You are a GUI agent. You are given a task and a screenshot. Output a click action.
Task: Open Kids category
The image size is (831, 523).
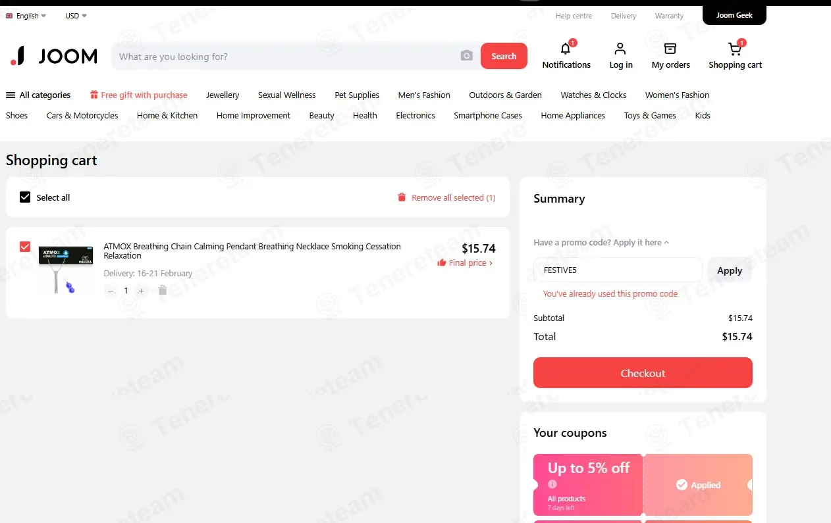point(703,115)
